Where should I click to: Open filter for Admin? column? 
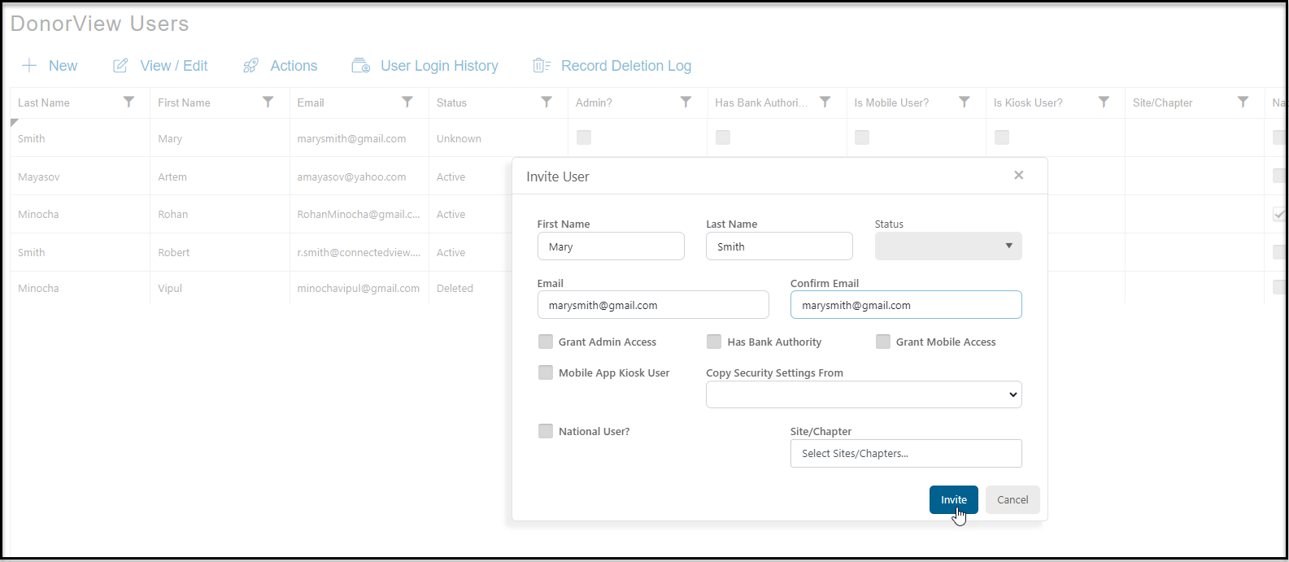(686, 102)
